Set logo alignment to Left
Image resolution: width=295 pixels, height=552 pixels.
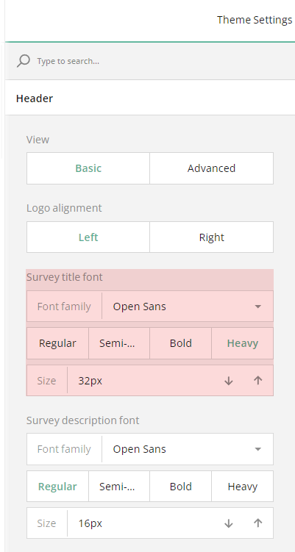pyautogui.click(x=88, y=237)
